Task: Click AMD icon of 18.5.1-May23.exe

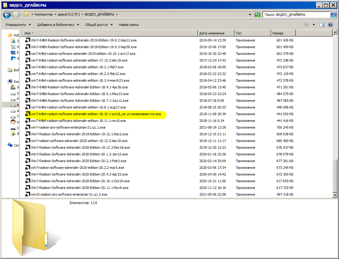Action: click(x=28, y=94)
